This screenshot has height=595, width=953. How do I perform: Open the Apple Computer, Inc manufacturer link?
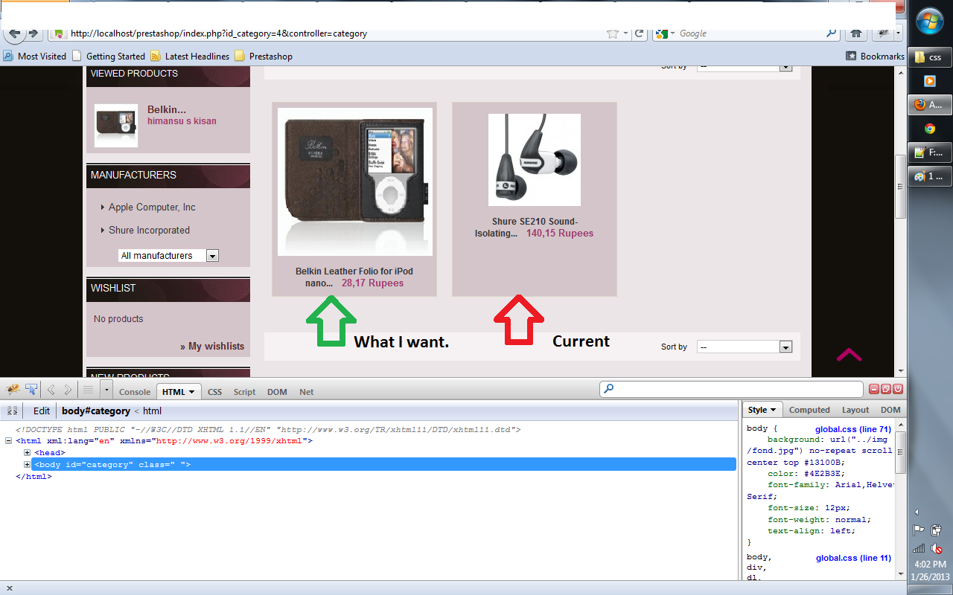tap(152, 208)
